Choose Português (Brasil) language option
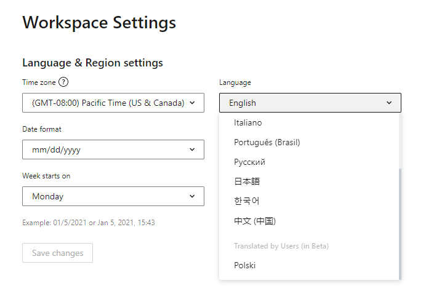The width and height of the screenshot is (426, 291). [x=267, y=142]
